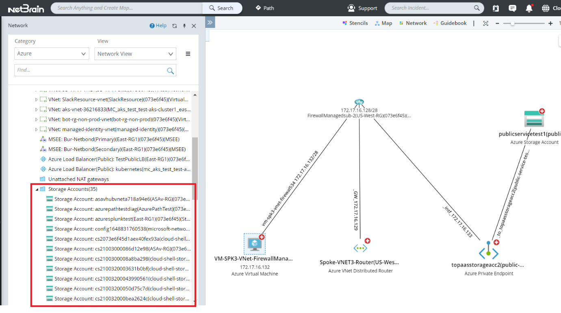Click the Search button

222,8
